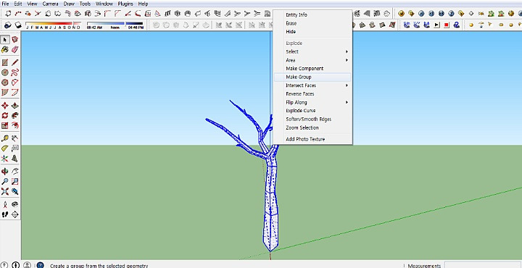Return to Previous camera view
The image size is (522, 268).
15,191
